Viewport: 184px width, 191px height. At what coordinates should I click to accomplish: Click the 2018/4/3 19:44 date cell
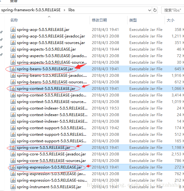tap(105, 49)
